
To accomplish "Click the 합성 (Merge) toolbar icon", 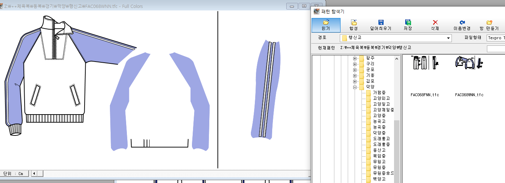I will pos(354,25).
